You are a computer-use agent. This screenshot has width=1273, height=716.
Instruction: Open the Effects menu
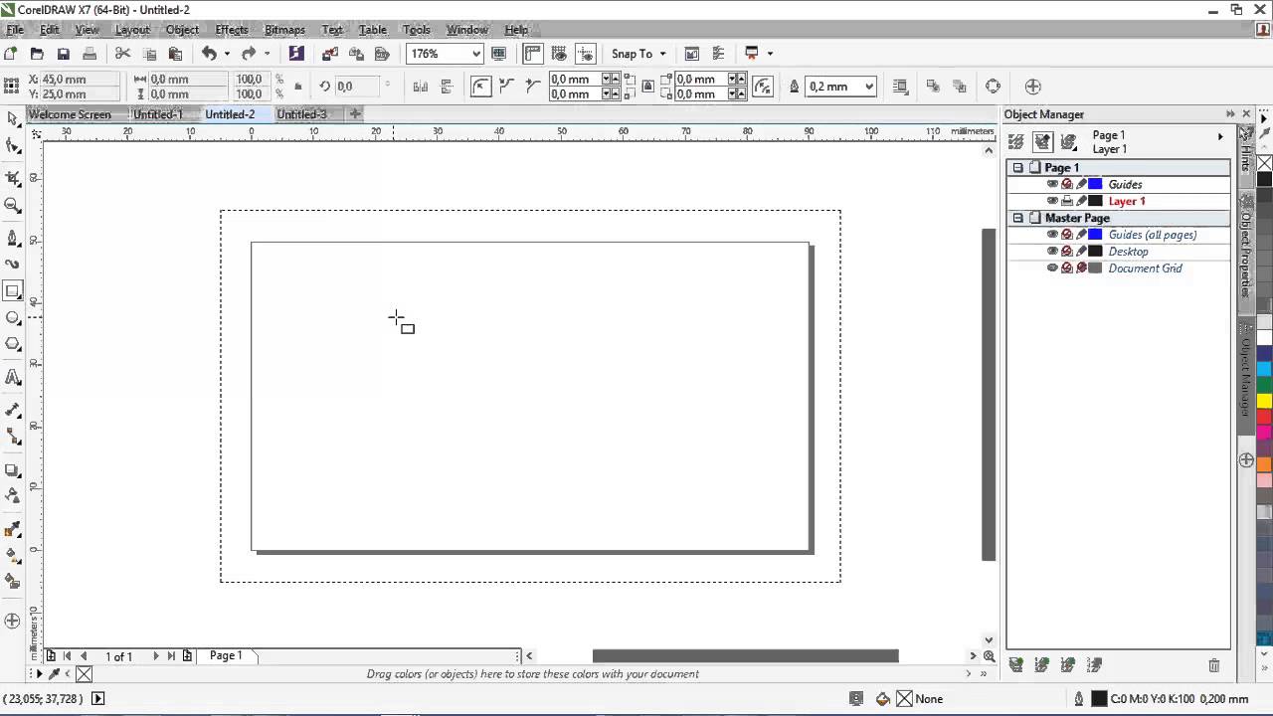[x=231, y=30]
